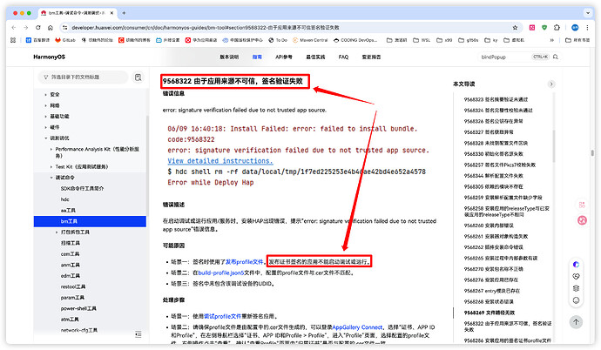601x350 pixels.
Task: Open the Extensions puzzle icon
Action: [x=557, y=28]
